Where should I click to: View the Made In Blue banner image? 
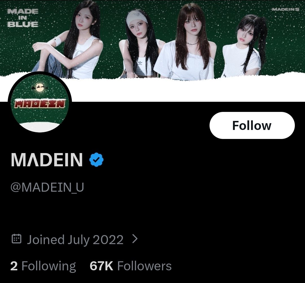coord(152,40)
